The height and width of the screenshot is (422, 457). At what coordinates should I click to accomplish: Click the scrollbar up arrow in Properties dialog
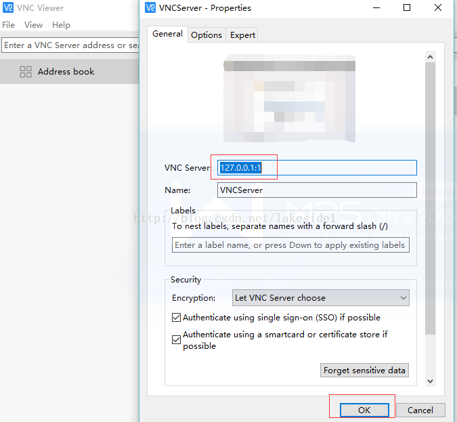[x=430, y=57]
